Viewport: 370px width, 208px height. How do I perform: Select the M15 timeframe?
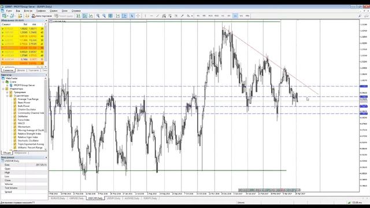click(210, 16)
